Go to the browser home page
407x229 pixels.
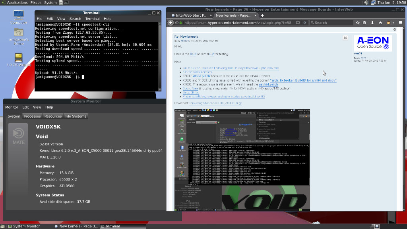click(380, 23)
